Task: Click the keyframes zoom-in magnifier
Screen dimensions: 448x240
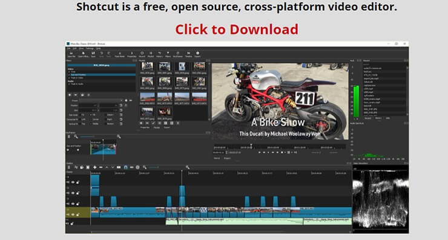Action: click(x=119, y=136)
